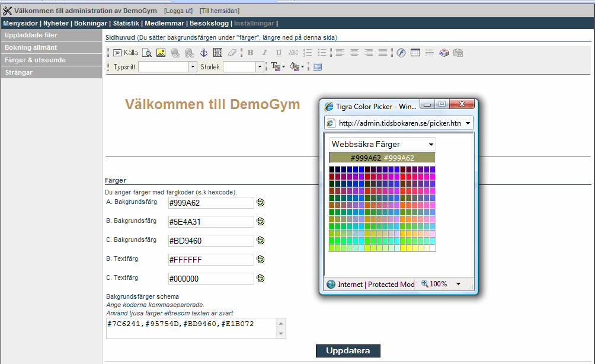Insert a horizontal line
The width and height of the screenshot is (595, 364).
click(430, 53)
